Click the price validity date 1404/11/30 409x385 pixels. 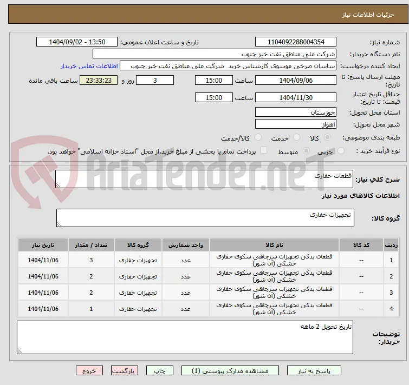tap(296, 98)
